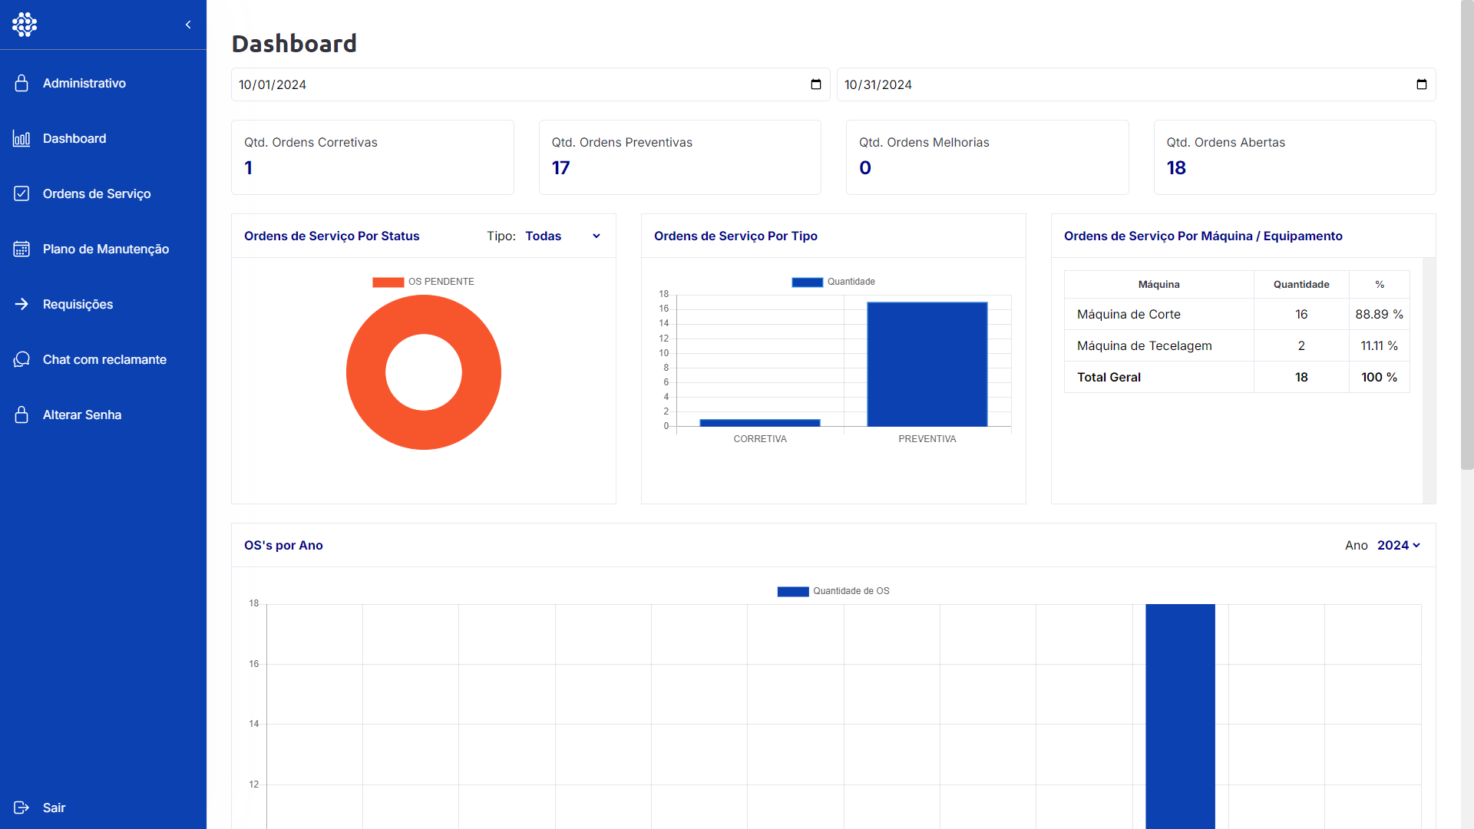Viewport: 1474px width, 829px height.
Task: Open calendar picker for start date
Action: point(816,84)
